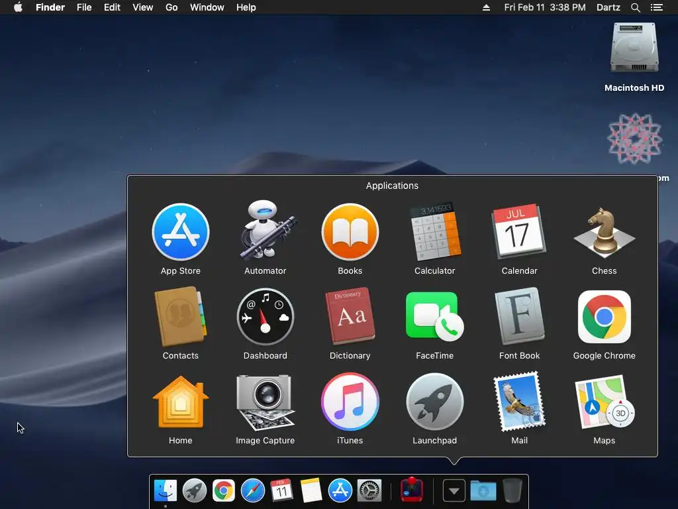Open the Contacts app
678x509 pixels.
(181, 317)
